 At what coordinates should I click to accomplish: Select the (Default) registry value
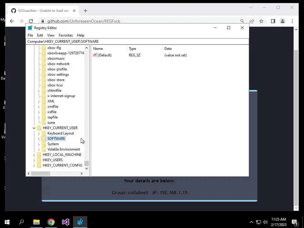pyautogui.click(x=105, y=55)
